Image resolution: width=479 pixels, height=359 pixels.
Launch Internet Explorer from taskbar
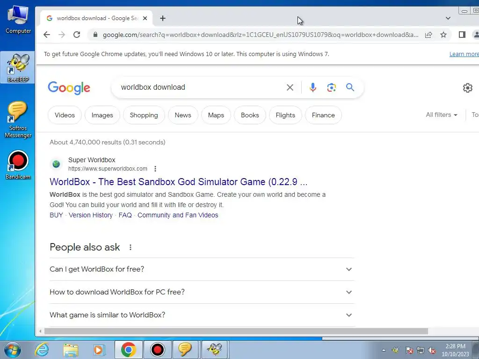(x=42, y=350)
